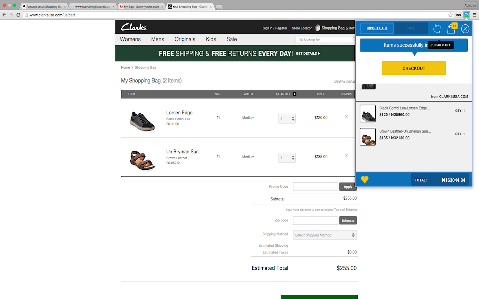
Task: Click the Lorsen Edge product name
Action: 179,112
